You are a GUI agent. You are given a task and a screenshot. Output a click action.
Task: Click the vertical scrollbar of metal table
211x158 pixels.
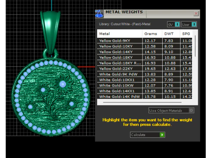tap(195, 46)
